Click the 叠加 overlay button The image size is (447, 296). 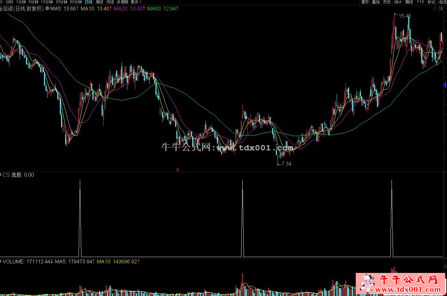pos(376,2)
